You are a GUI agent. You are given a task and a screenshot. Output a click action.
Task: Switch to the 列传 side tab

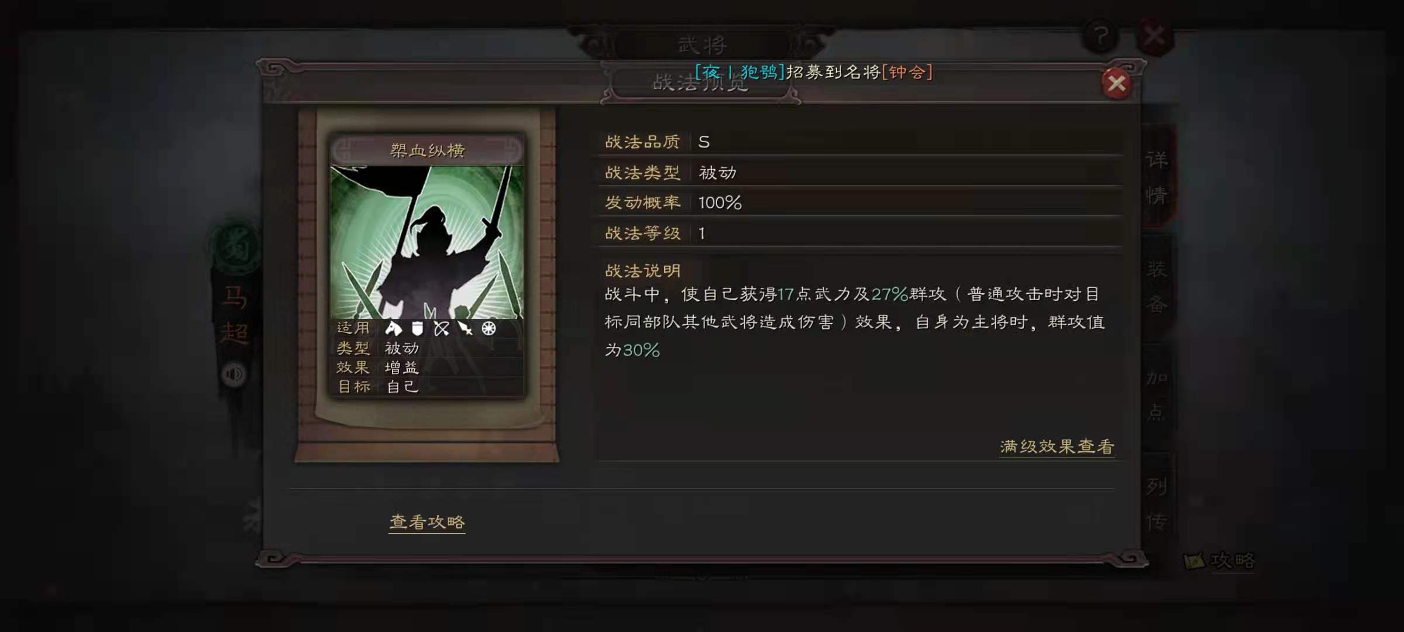pyautogui.click(x=1157, y=503)
